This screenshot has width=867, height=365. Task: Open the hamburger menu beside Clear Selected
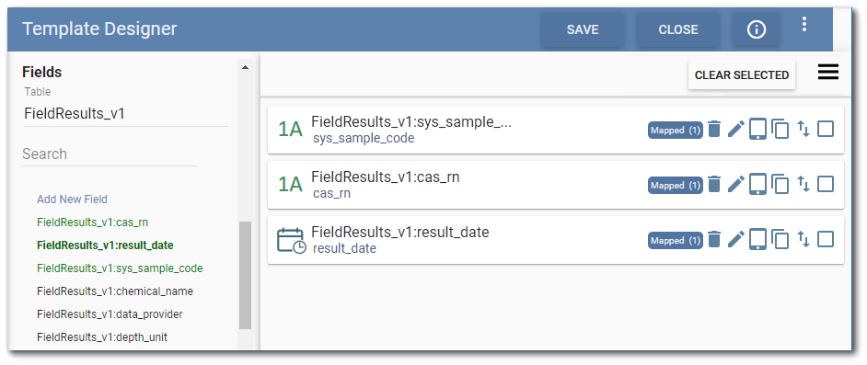pos(827,73)
